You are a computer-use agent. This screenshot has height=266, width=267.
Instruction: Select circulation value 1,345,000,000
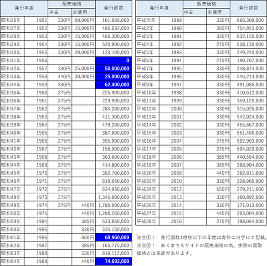point(113,197)
